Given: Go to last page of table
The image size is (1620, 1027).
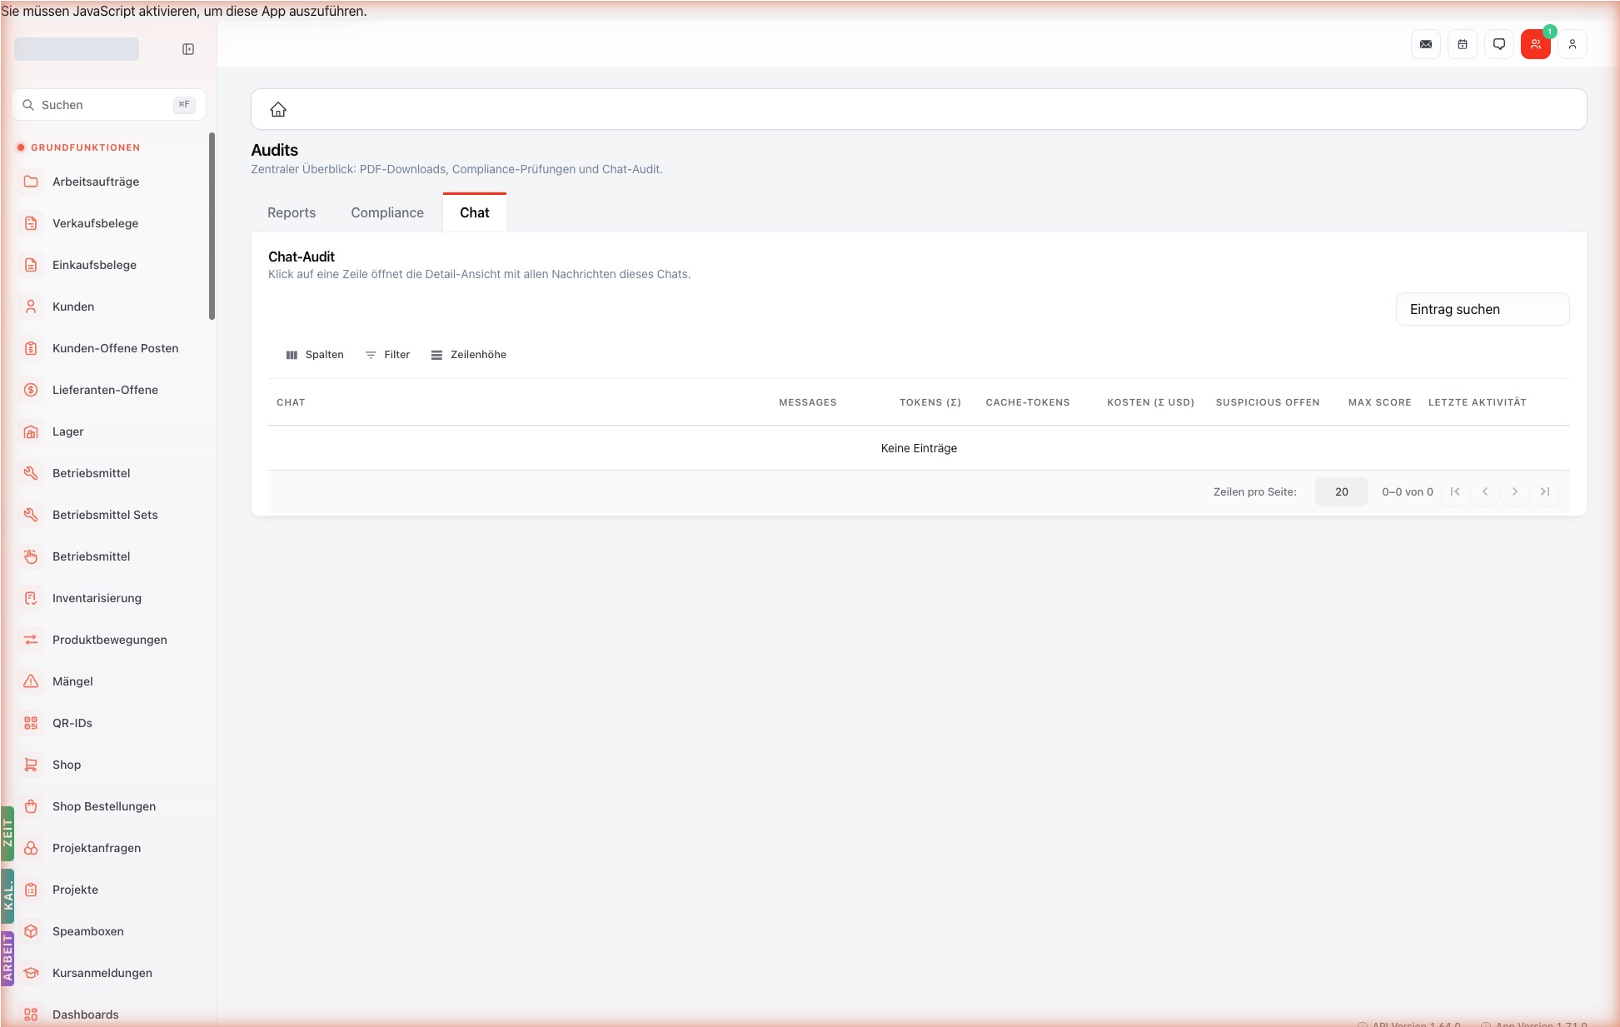Looking at the screenshot, I should click(1545, 491).
